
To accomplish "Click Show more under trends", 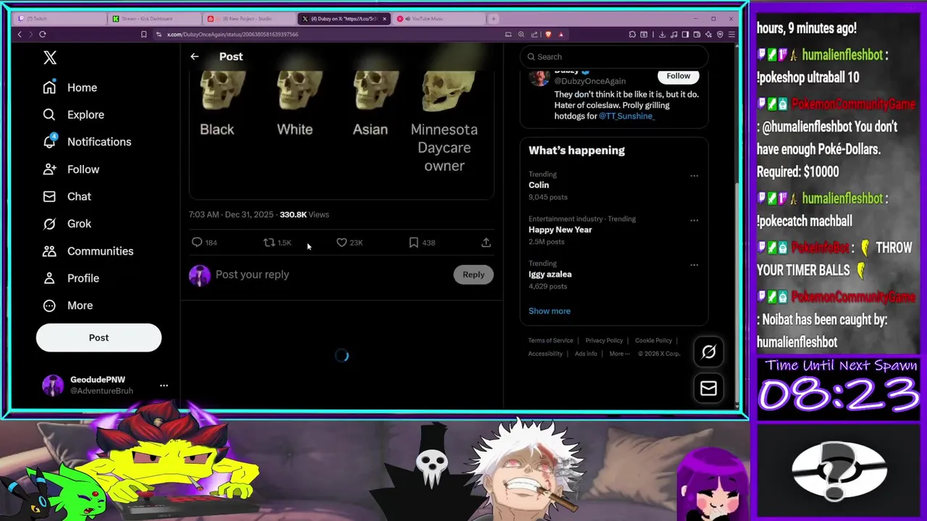I will tap(549, 311).
